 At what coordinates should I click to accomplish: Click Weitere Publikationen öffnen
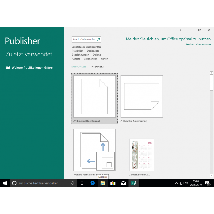click(33, 68)
